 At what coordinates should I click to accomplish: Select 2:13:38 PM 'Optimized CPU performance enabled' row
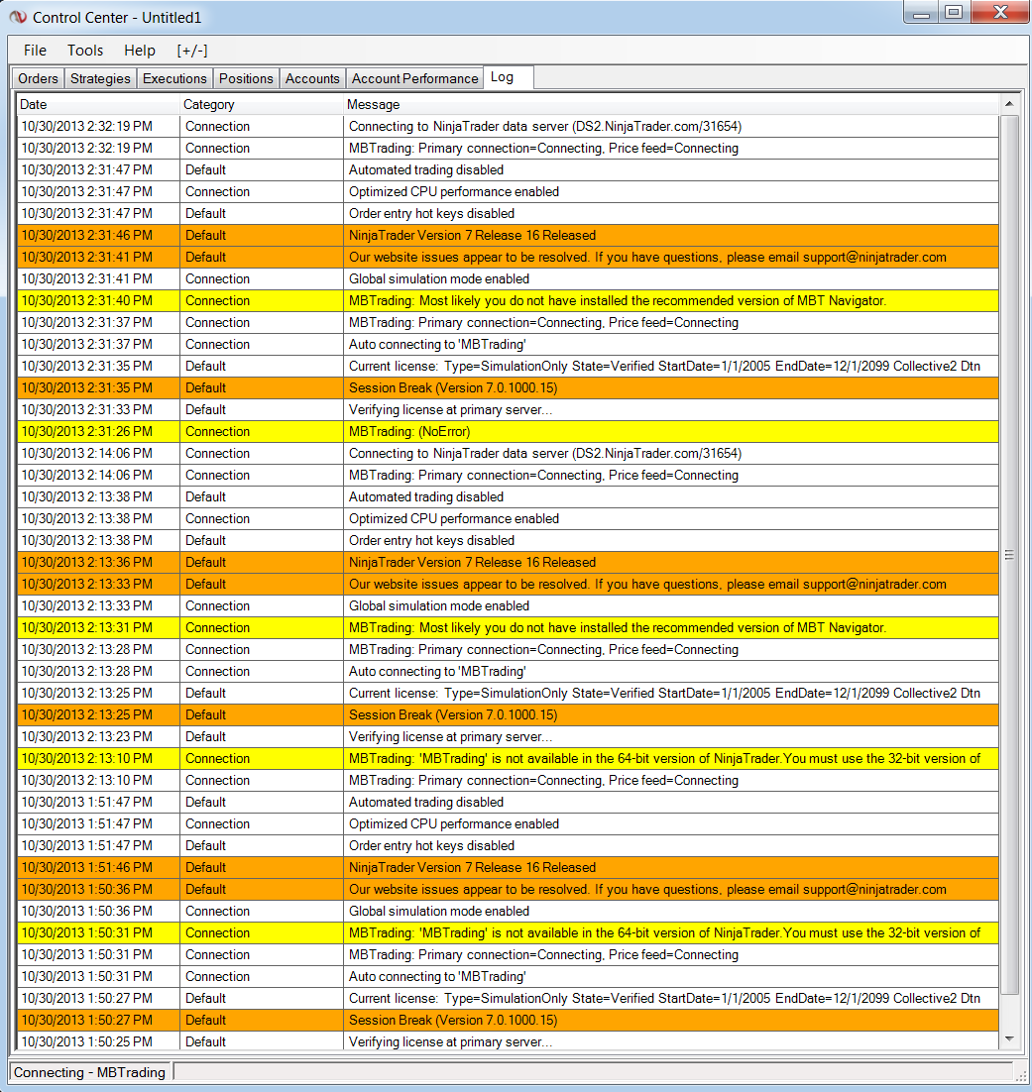508,519
